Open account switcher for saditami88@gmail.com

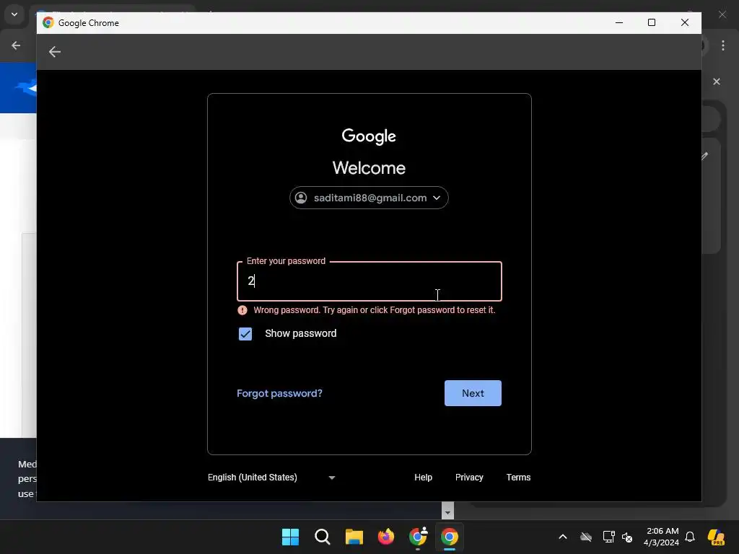369,198
